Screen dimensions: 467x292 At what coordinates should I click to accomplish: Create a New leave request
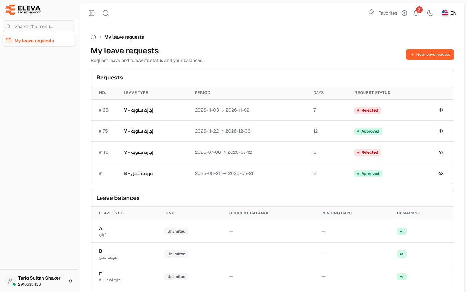coord(430,55)
